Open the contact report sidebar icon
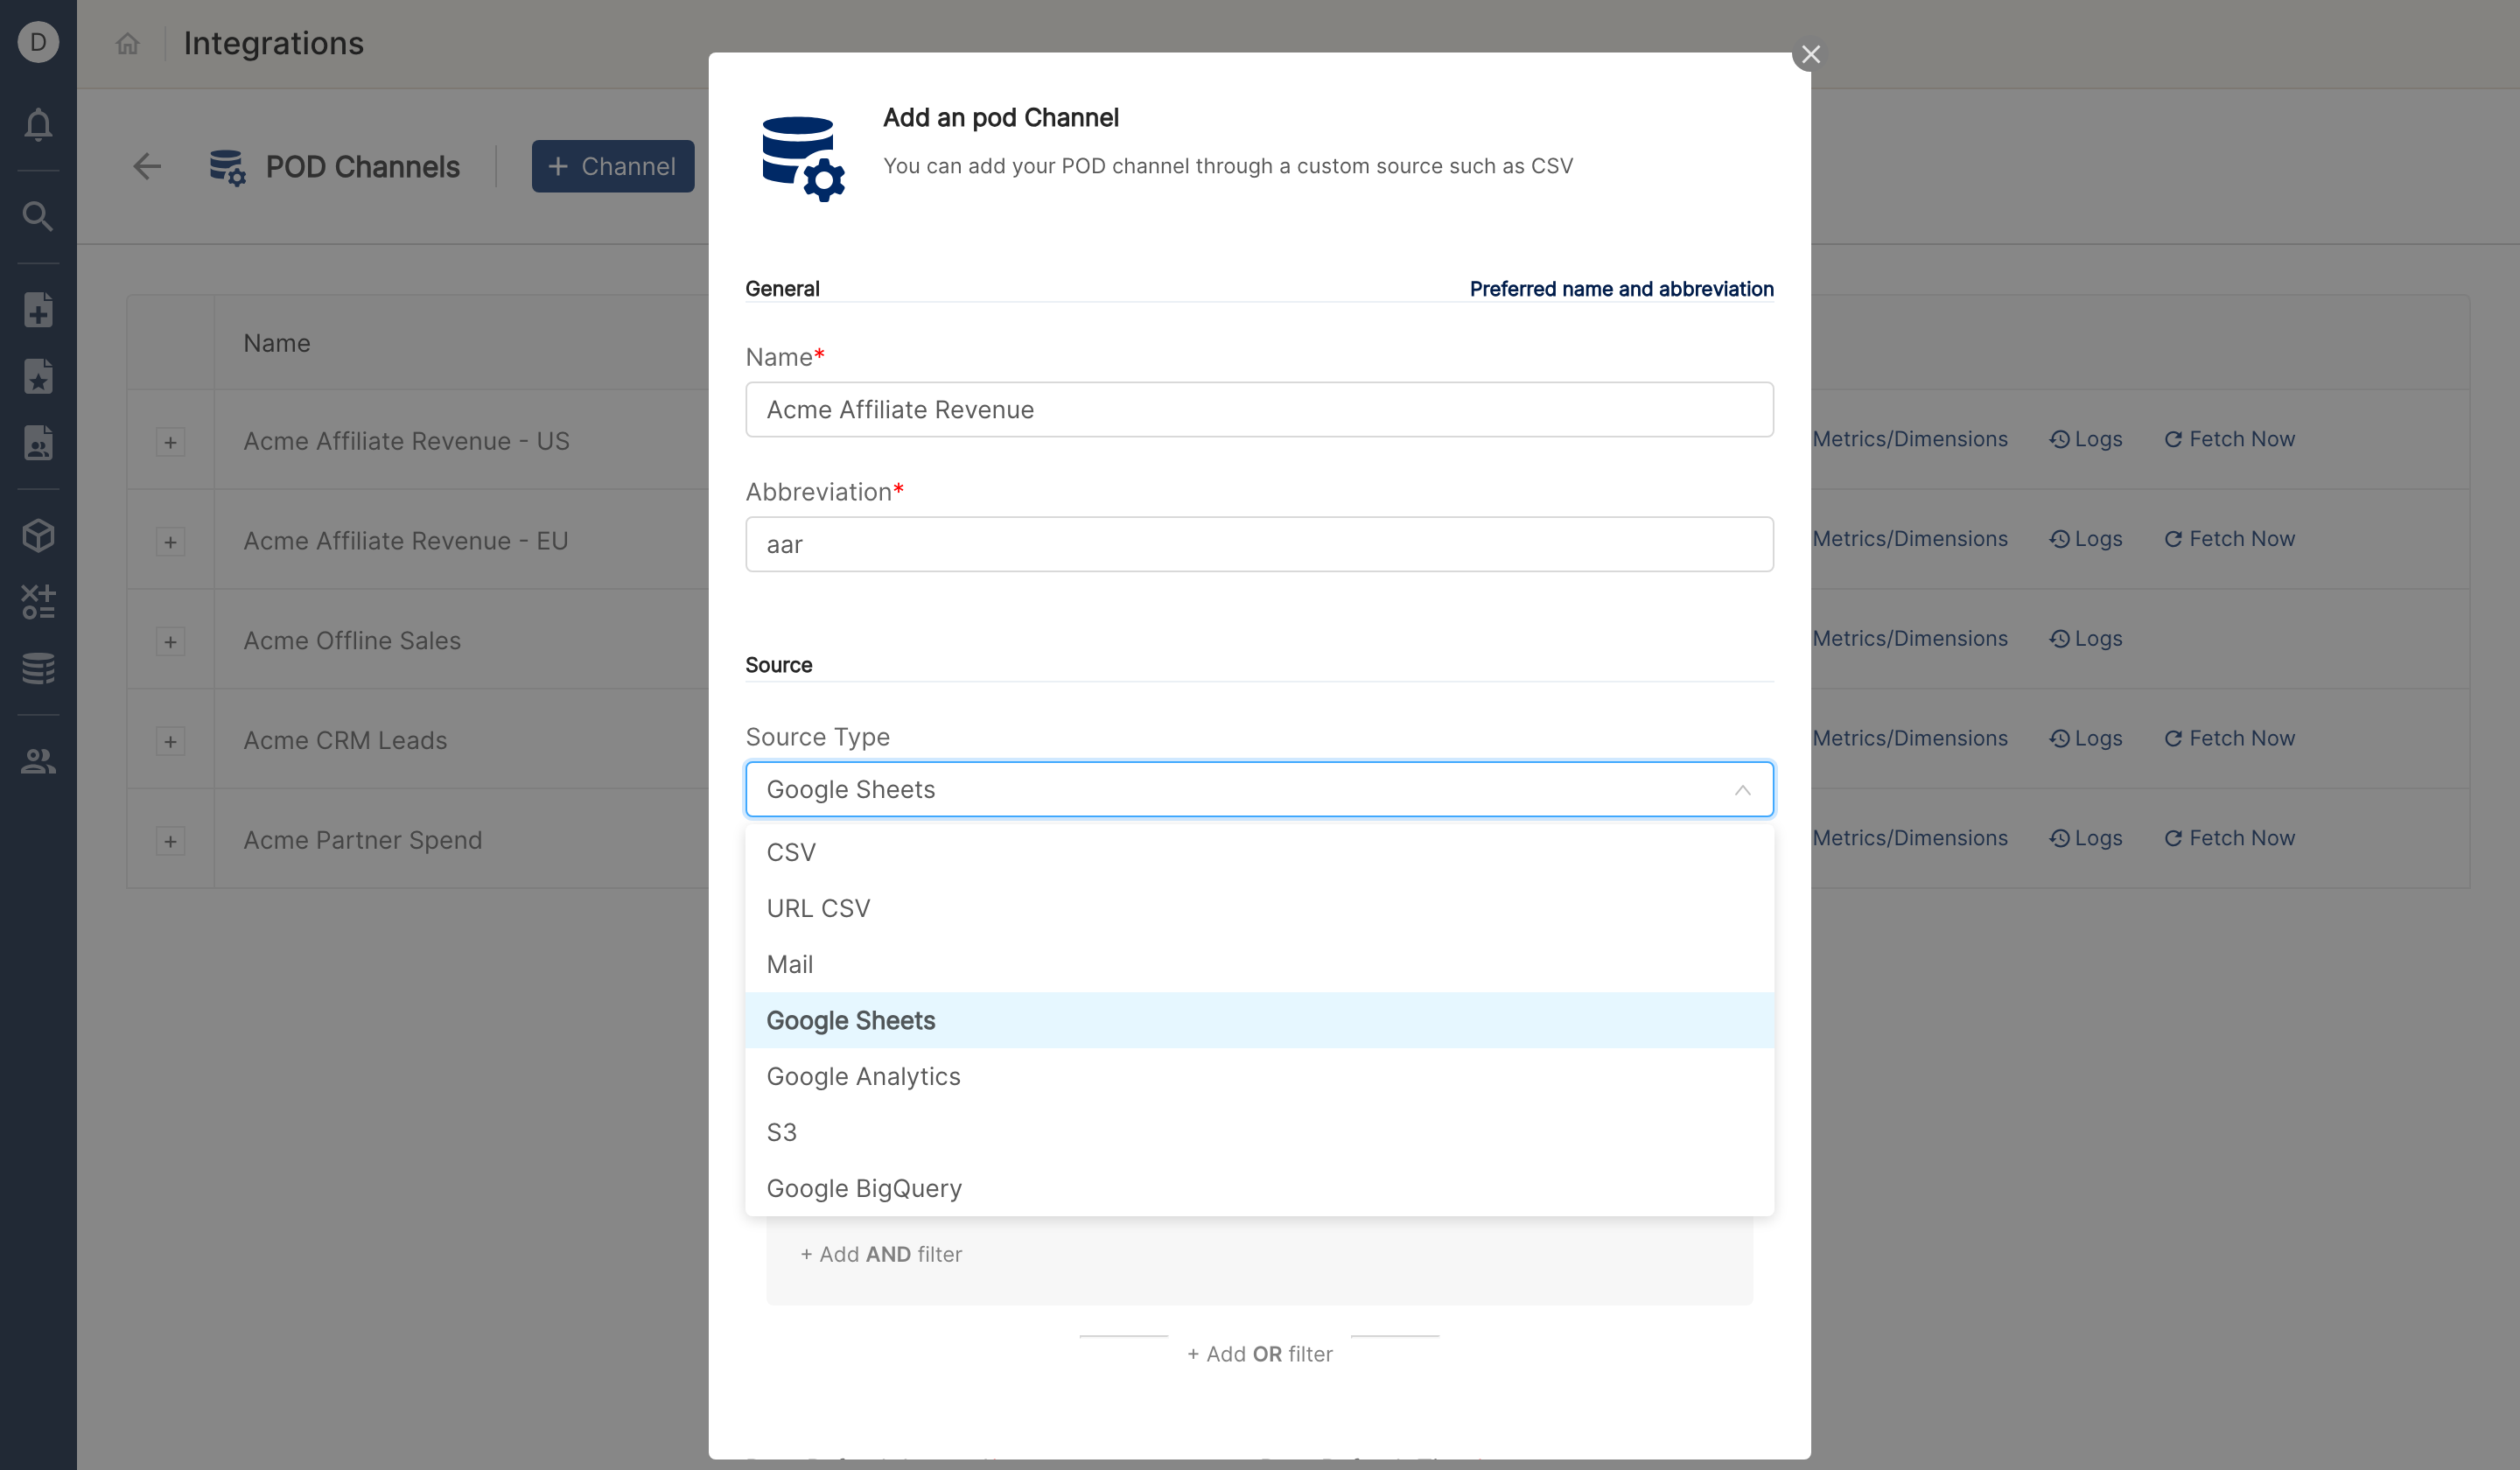Screen dimensions: 2520x1470 (x=38, y=443)
